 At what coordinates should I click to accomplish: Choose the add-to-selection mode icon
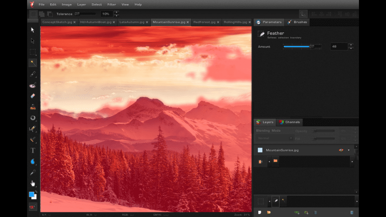point(42,14)
